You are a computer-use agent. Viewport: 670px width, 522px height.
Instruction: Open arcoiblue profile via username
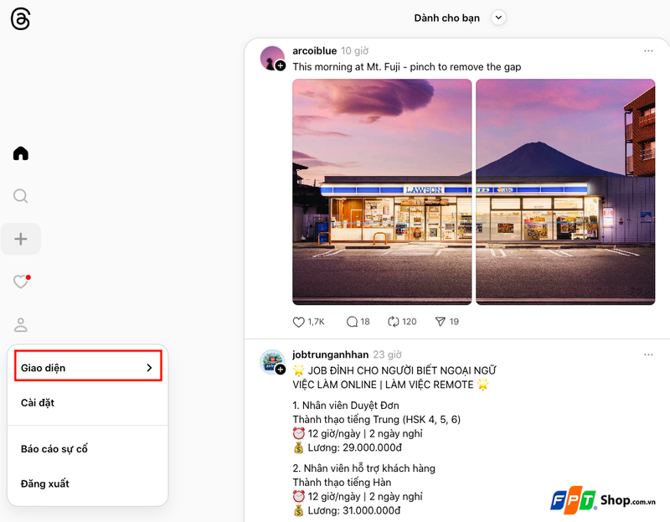315,51
